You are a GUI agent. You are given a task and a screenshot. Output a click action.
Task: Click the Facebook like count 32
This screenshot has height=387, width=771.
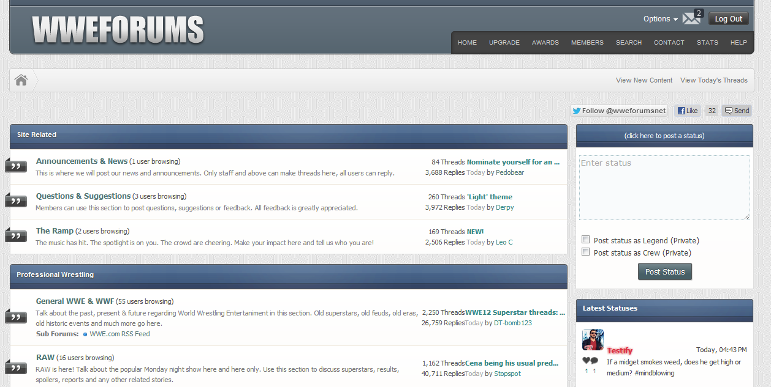(x=711, y=111)
